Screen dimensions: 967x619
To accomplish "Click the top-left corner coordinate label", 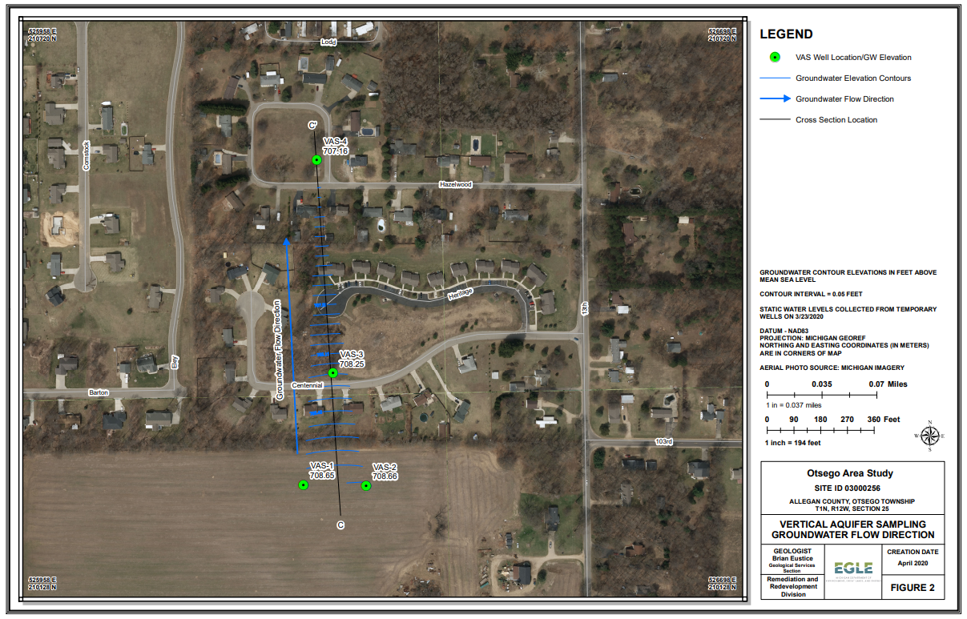I will [42, 34].
